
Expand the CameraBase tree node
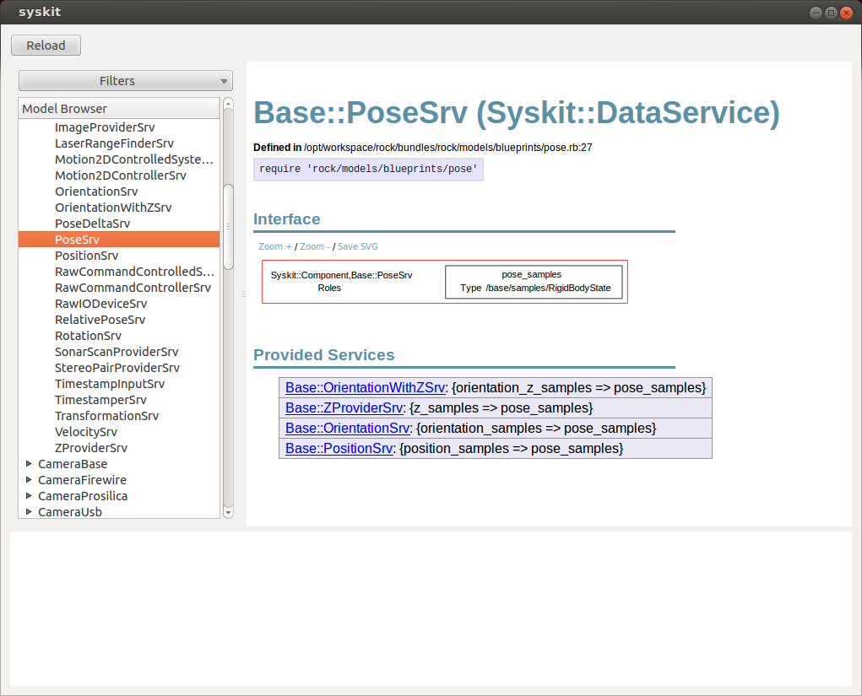tap(30, 464)
